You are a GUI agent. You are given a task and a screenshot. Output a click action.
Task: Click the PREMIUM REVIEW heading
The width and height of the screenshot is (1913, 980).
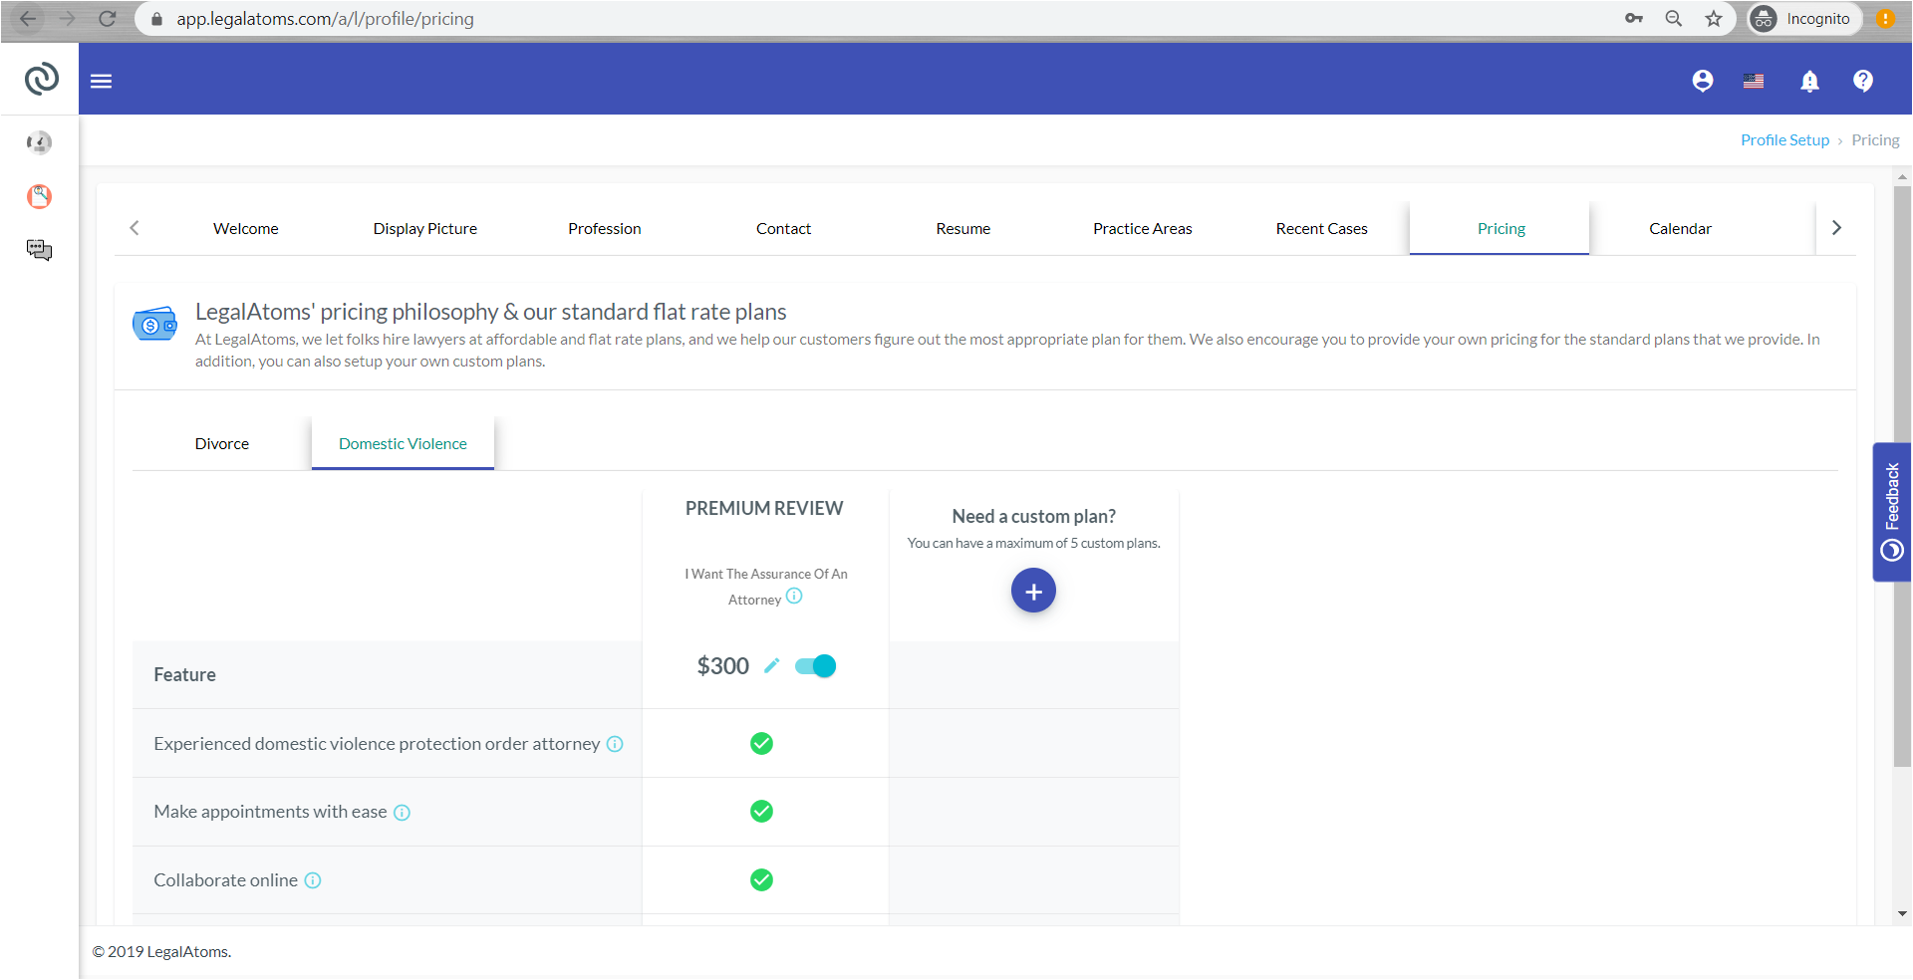(x=764, y=509)
